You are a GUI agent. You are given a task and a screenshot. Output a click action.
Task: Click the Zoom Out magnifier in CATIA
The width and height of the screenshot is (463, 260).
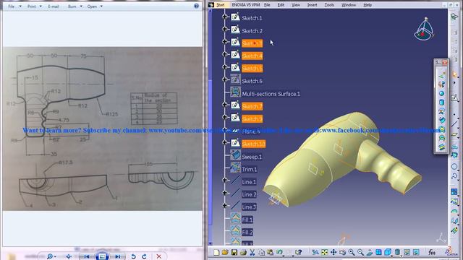[x=360, y=252]
